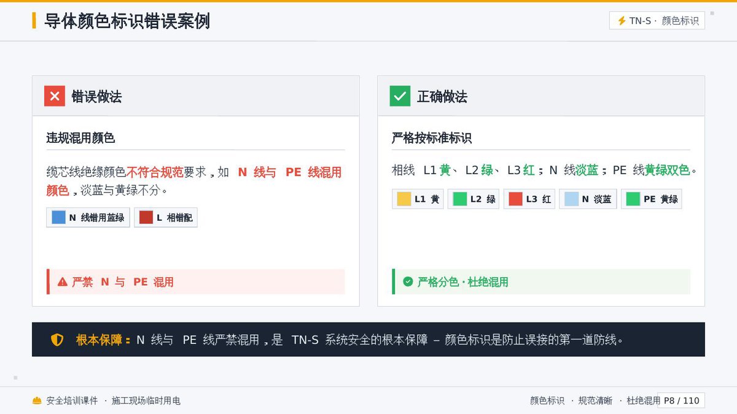Click the footer text 施工现场临时用电
737x414 pixels.
(146, 401)
